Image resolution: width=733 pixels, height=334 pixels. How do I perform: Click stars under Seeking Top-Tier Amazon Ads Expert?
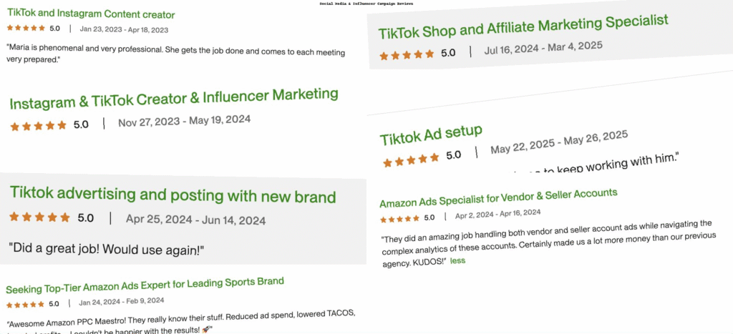point(25,305)
